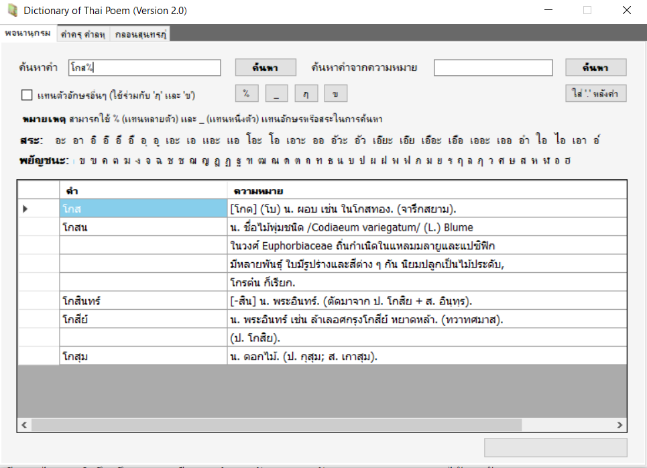The width and height of the screenshot is (647, 468).
Task: Toggle the แทนตัวอักษรอื่นๆ checkbox
Action: (27, 95)
